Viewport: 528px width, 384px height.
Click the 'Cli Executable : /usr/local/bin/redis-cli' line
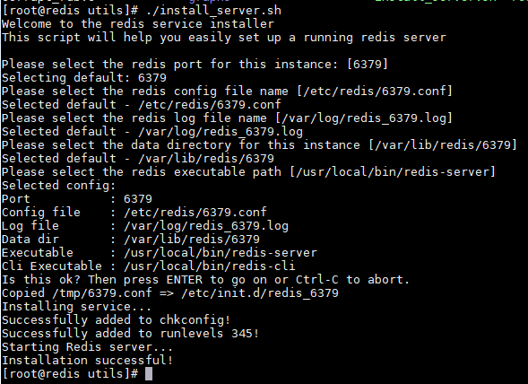pyautogui.click(x=149, y=266)
